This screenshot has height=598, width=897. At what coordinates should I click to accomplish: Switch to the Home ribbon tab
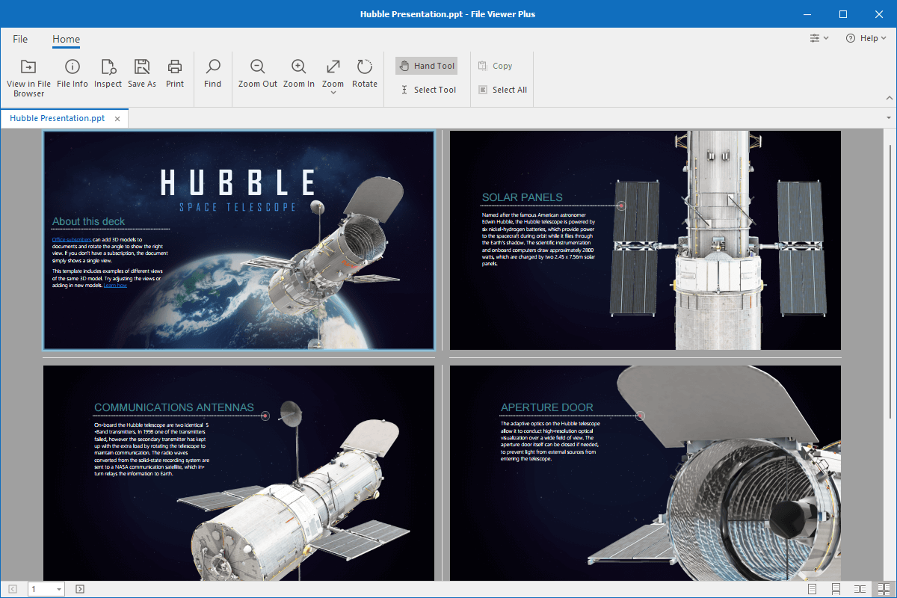point(66,39)
